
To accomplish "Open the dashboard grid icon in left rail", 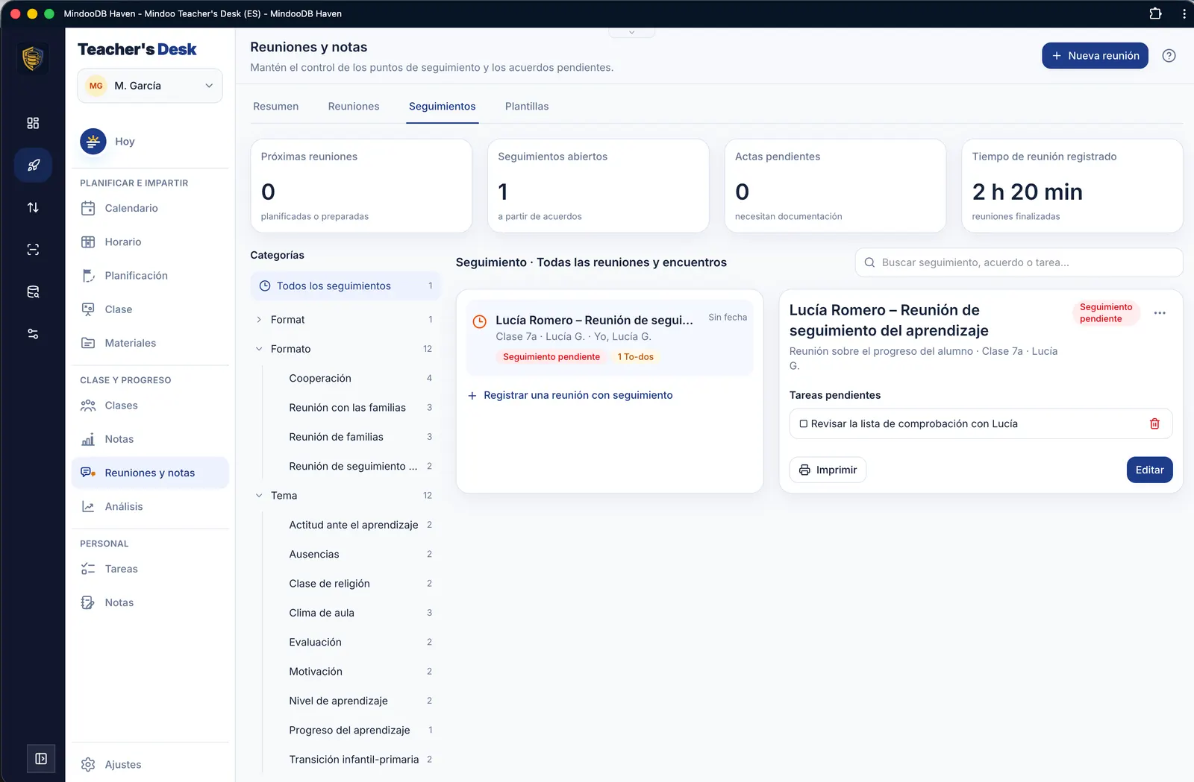I will (x=33, y=123).
